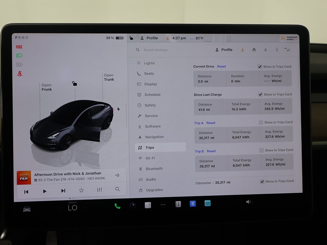Viewport: 327px width, 245px height.
Task: Favorite the current radio station
Action: 81,190
